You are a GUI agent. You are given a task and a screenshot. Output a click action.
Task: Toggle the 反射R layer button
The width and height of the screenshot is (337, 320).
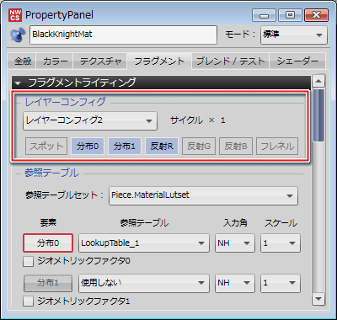click(x=162, y=146)
